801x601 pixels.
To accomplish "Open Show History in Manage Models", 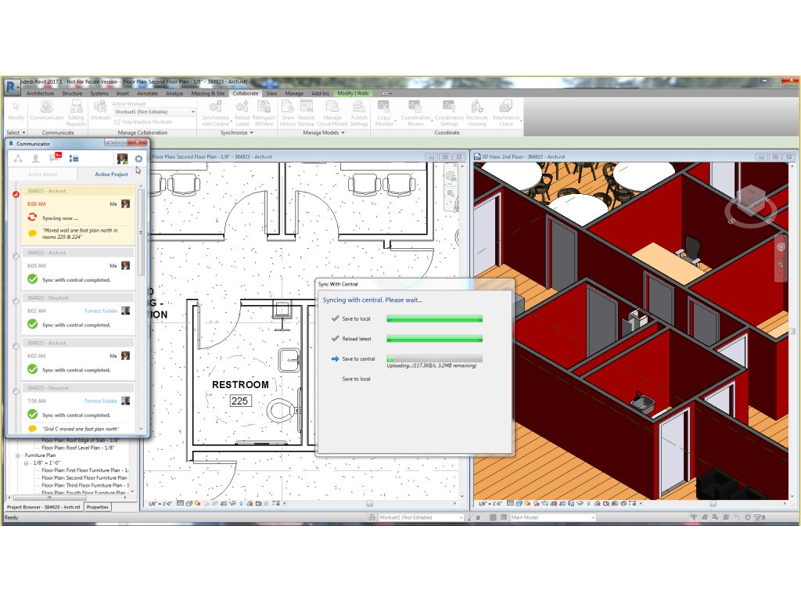I will [288, 113].
